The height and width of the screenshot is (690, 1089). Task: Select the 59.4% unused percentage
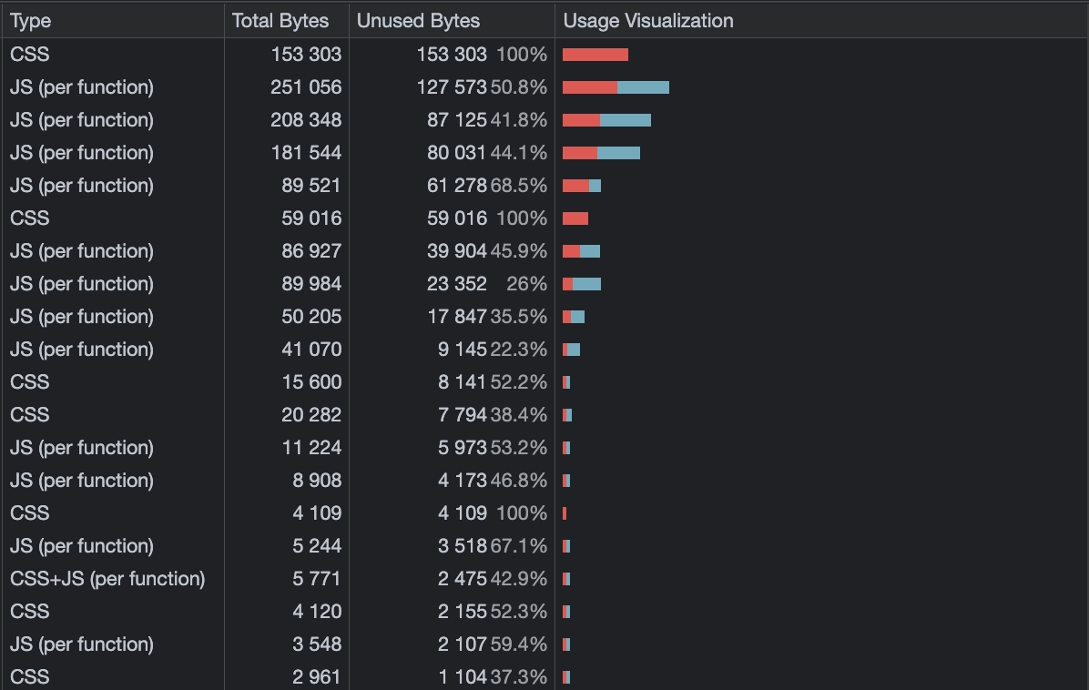point(519,644)
